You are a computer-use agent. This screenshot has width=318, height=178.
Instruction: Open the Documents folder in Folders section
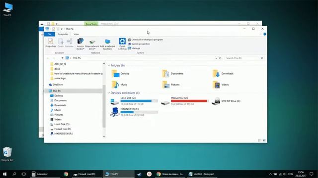173,74
